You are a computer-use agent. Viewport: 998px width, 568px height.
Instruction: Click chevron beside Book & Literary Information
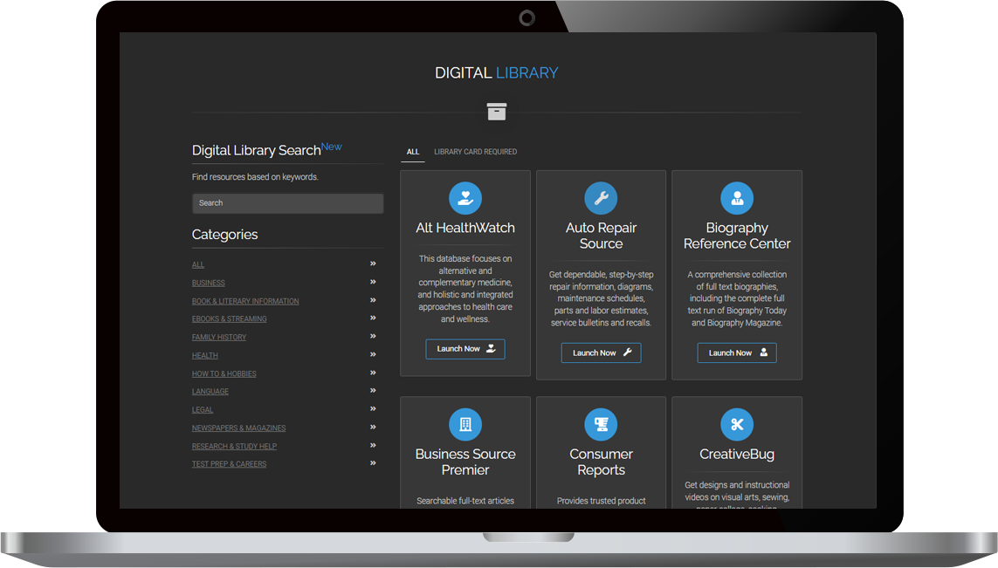[373, 299]
